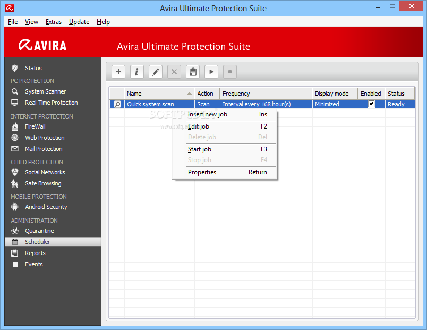Open the Extras menu
This screenshot has height=330, width=427.
[x=54, y=22]
